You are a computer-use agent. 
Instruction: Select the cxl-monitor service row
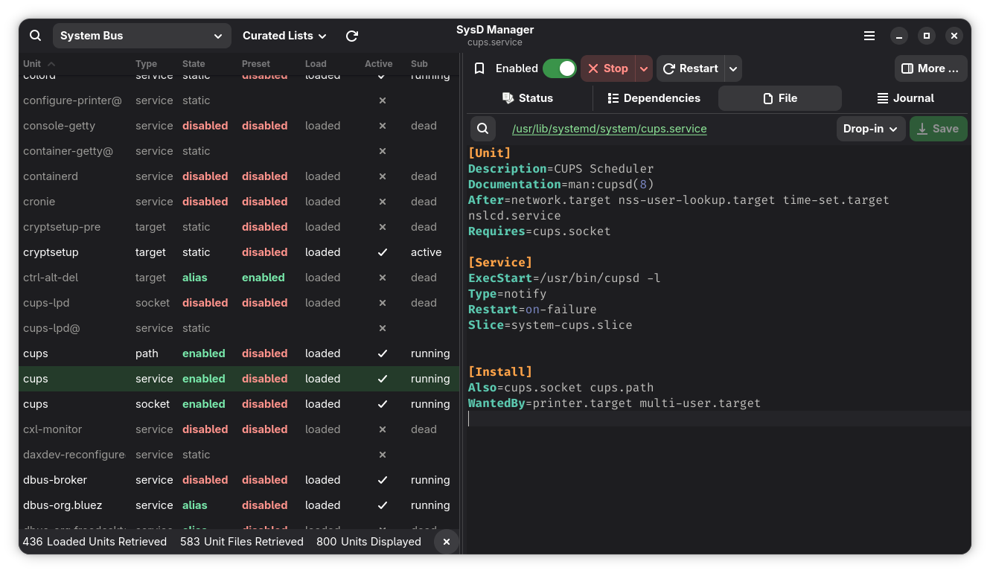[x=239, y=429]
